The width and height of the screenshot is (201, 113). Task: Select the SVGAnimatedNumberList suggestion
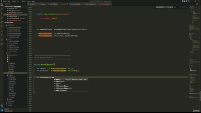71,88
